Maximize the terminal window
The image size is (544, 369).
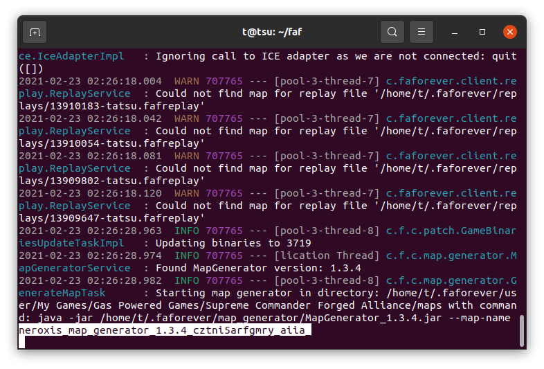click(482, 32)
